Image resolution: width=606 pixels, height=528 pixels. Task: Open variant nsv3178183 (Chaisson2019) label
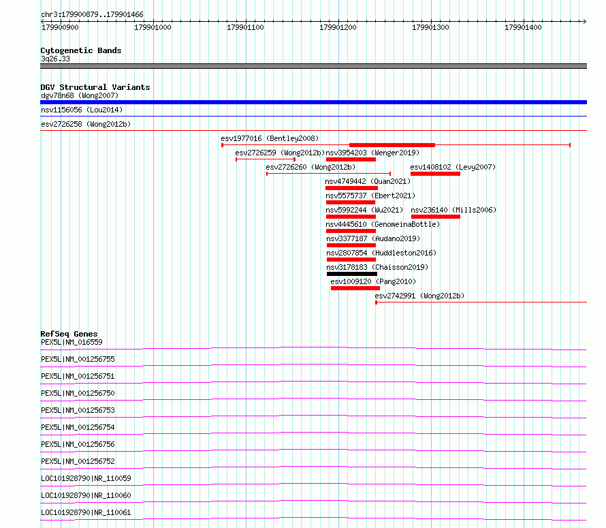click(x=377, y=267)
